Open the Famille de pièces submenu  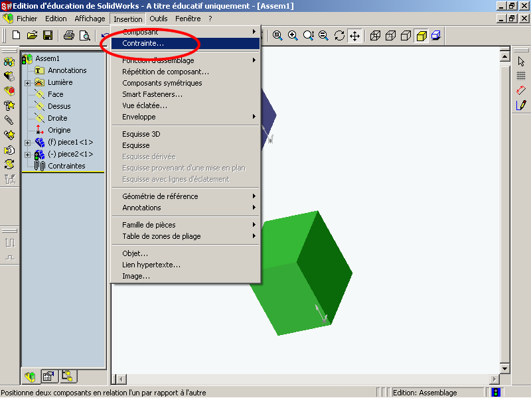[x=186, y=225]
